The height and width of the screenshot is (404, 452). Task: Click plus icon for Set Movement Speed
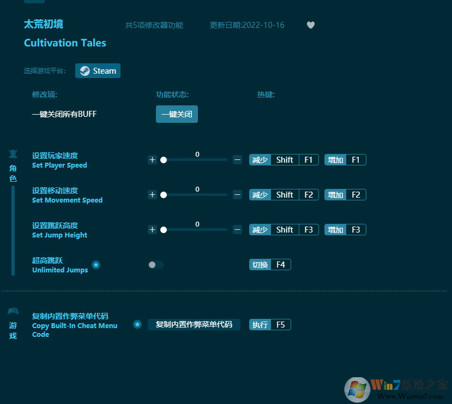(x=152, y=194)
